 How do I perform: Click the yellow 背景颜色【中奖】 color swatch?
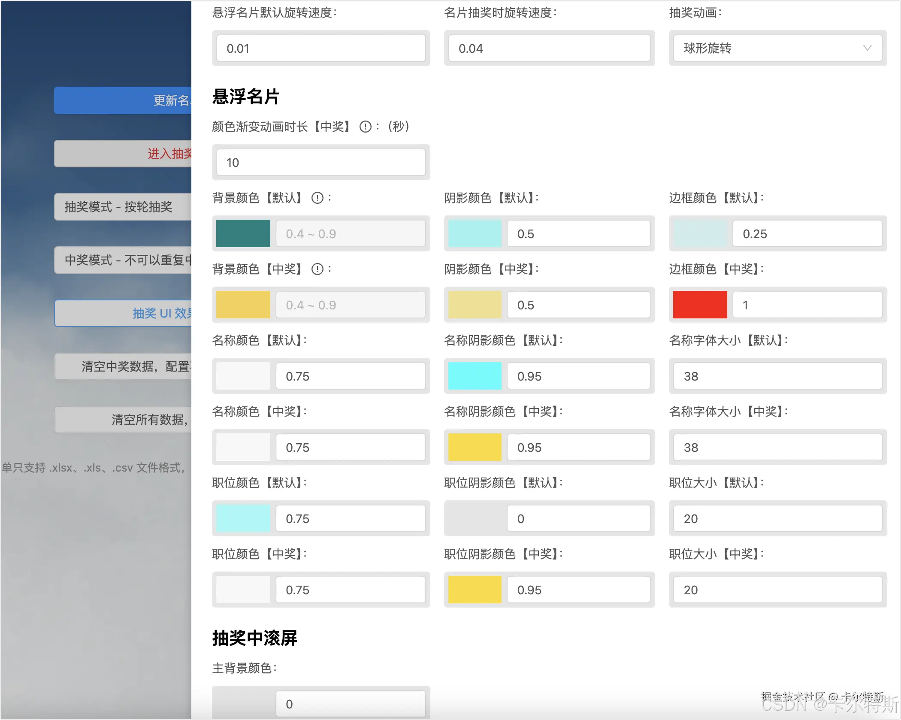(x=243, y=305)
